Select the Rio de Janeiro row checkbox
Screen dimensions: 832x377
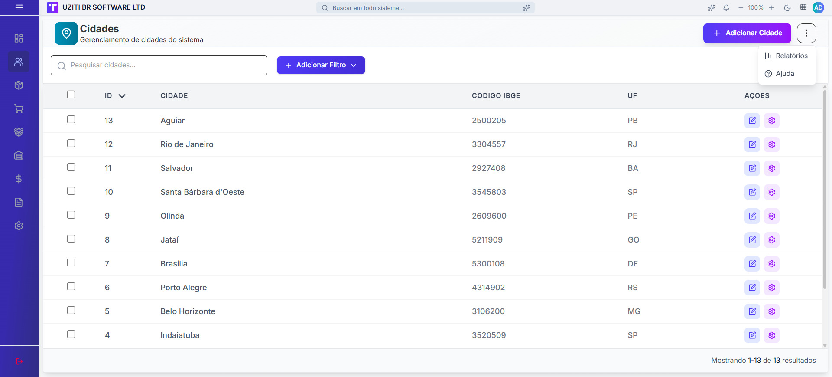pos(71,143)
